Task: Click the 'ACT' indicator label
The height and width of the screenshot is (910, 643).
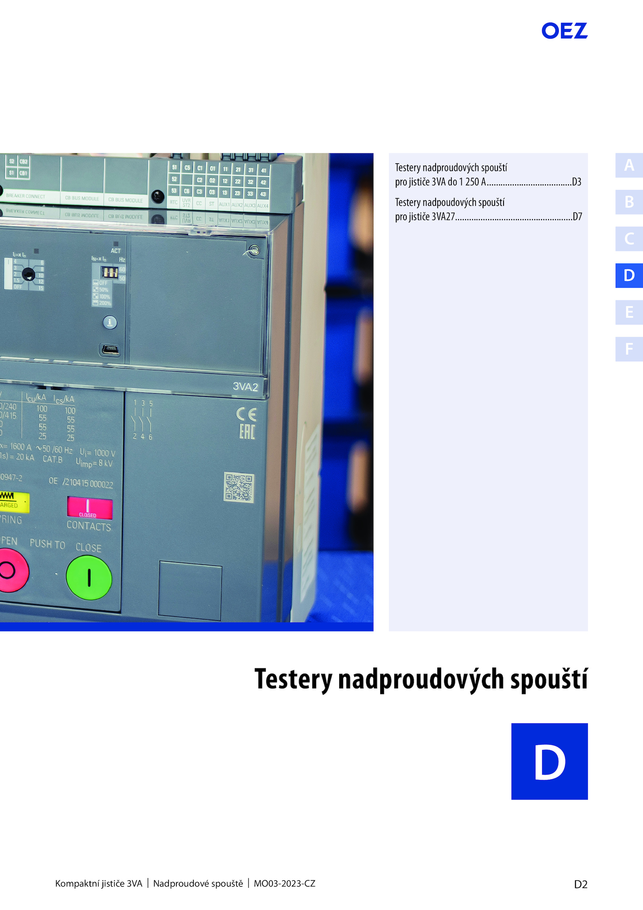Action: (x=116, y=251)
